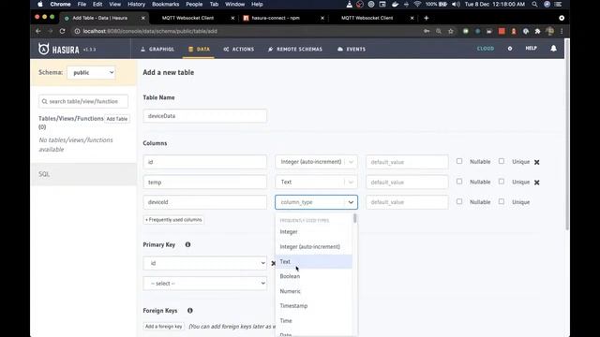
Task: Switch to the Events tab
Action: [x=352, y=50]
